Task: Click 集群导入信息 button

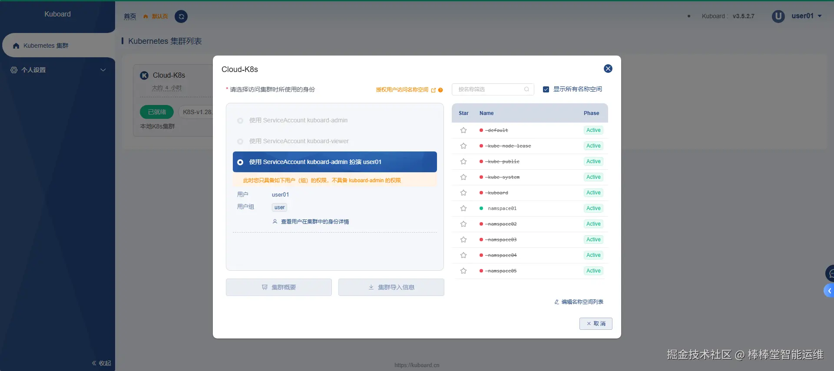Action: pos(391,287)
